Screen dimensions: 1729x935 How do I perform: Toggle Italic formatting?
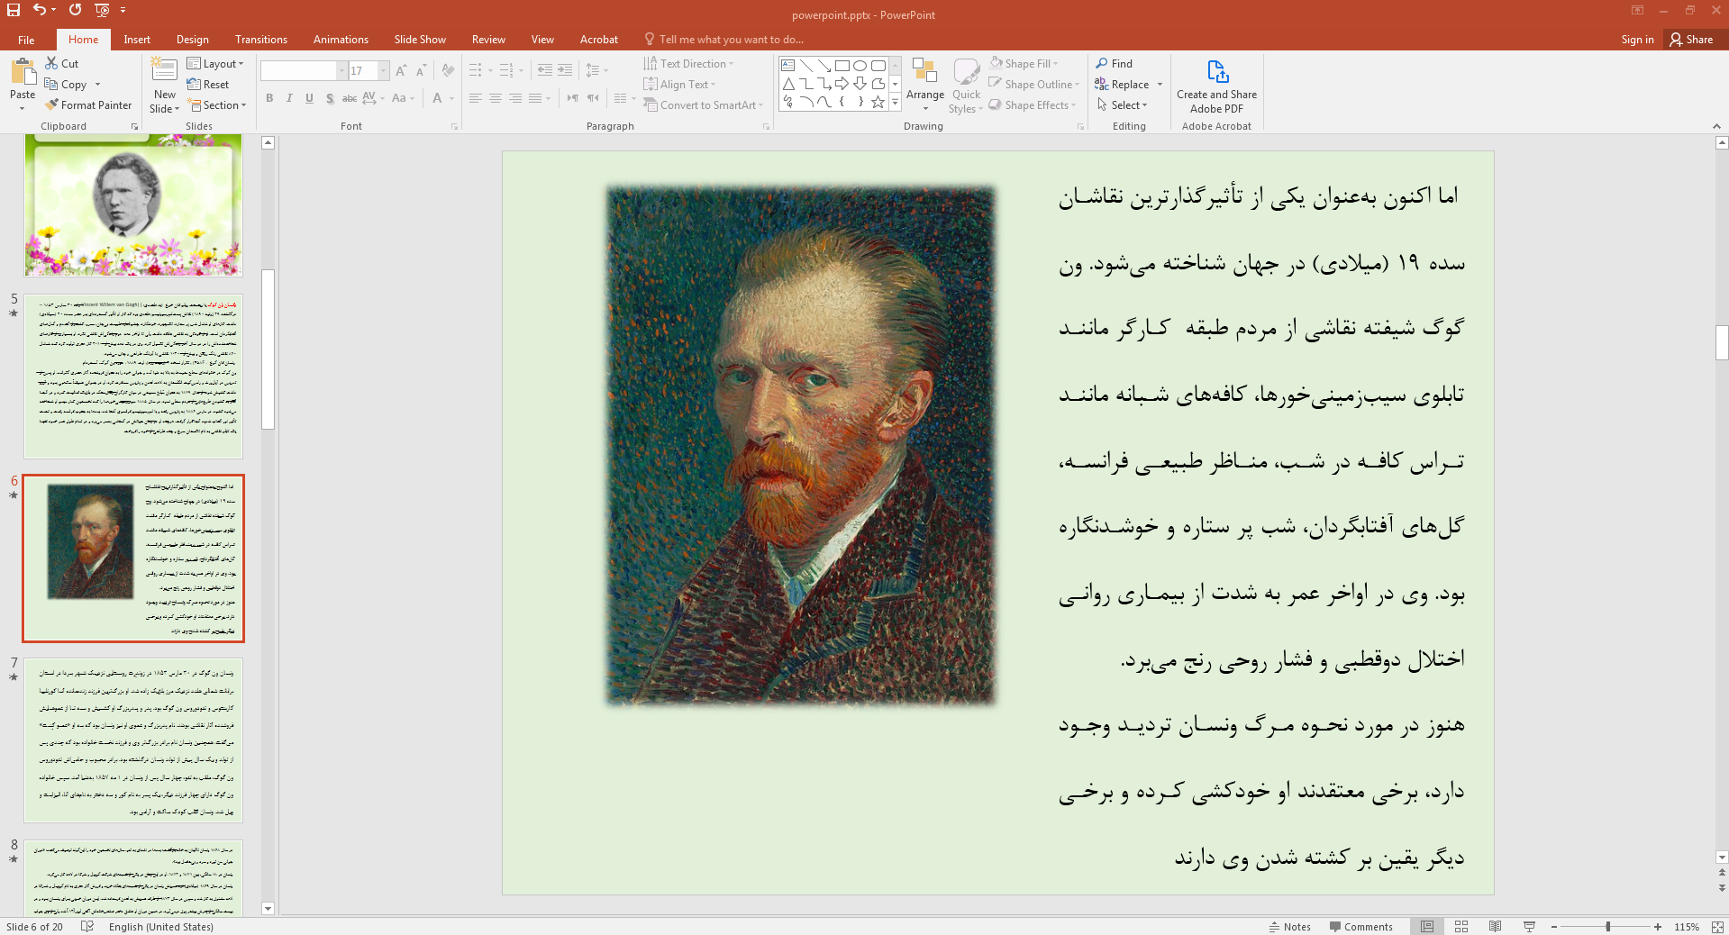pyautogui.click(x=289, y=98)
